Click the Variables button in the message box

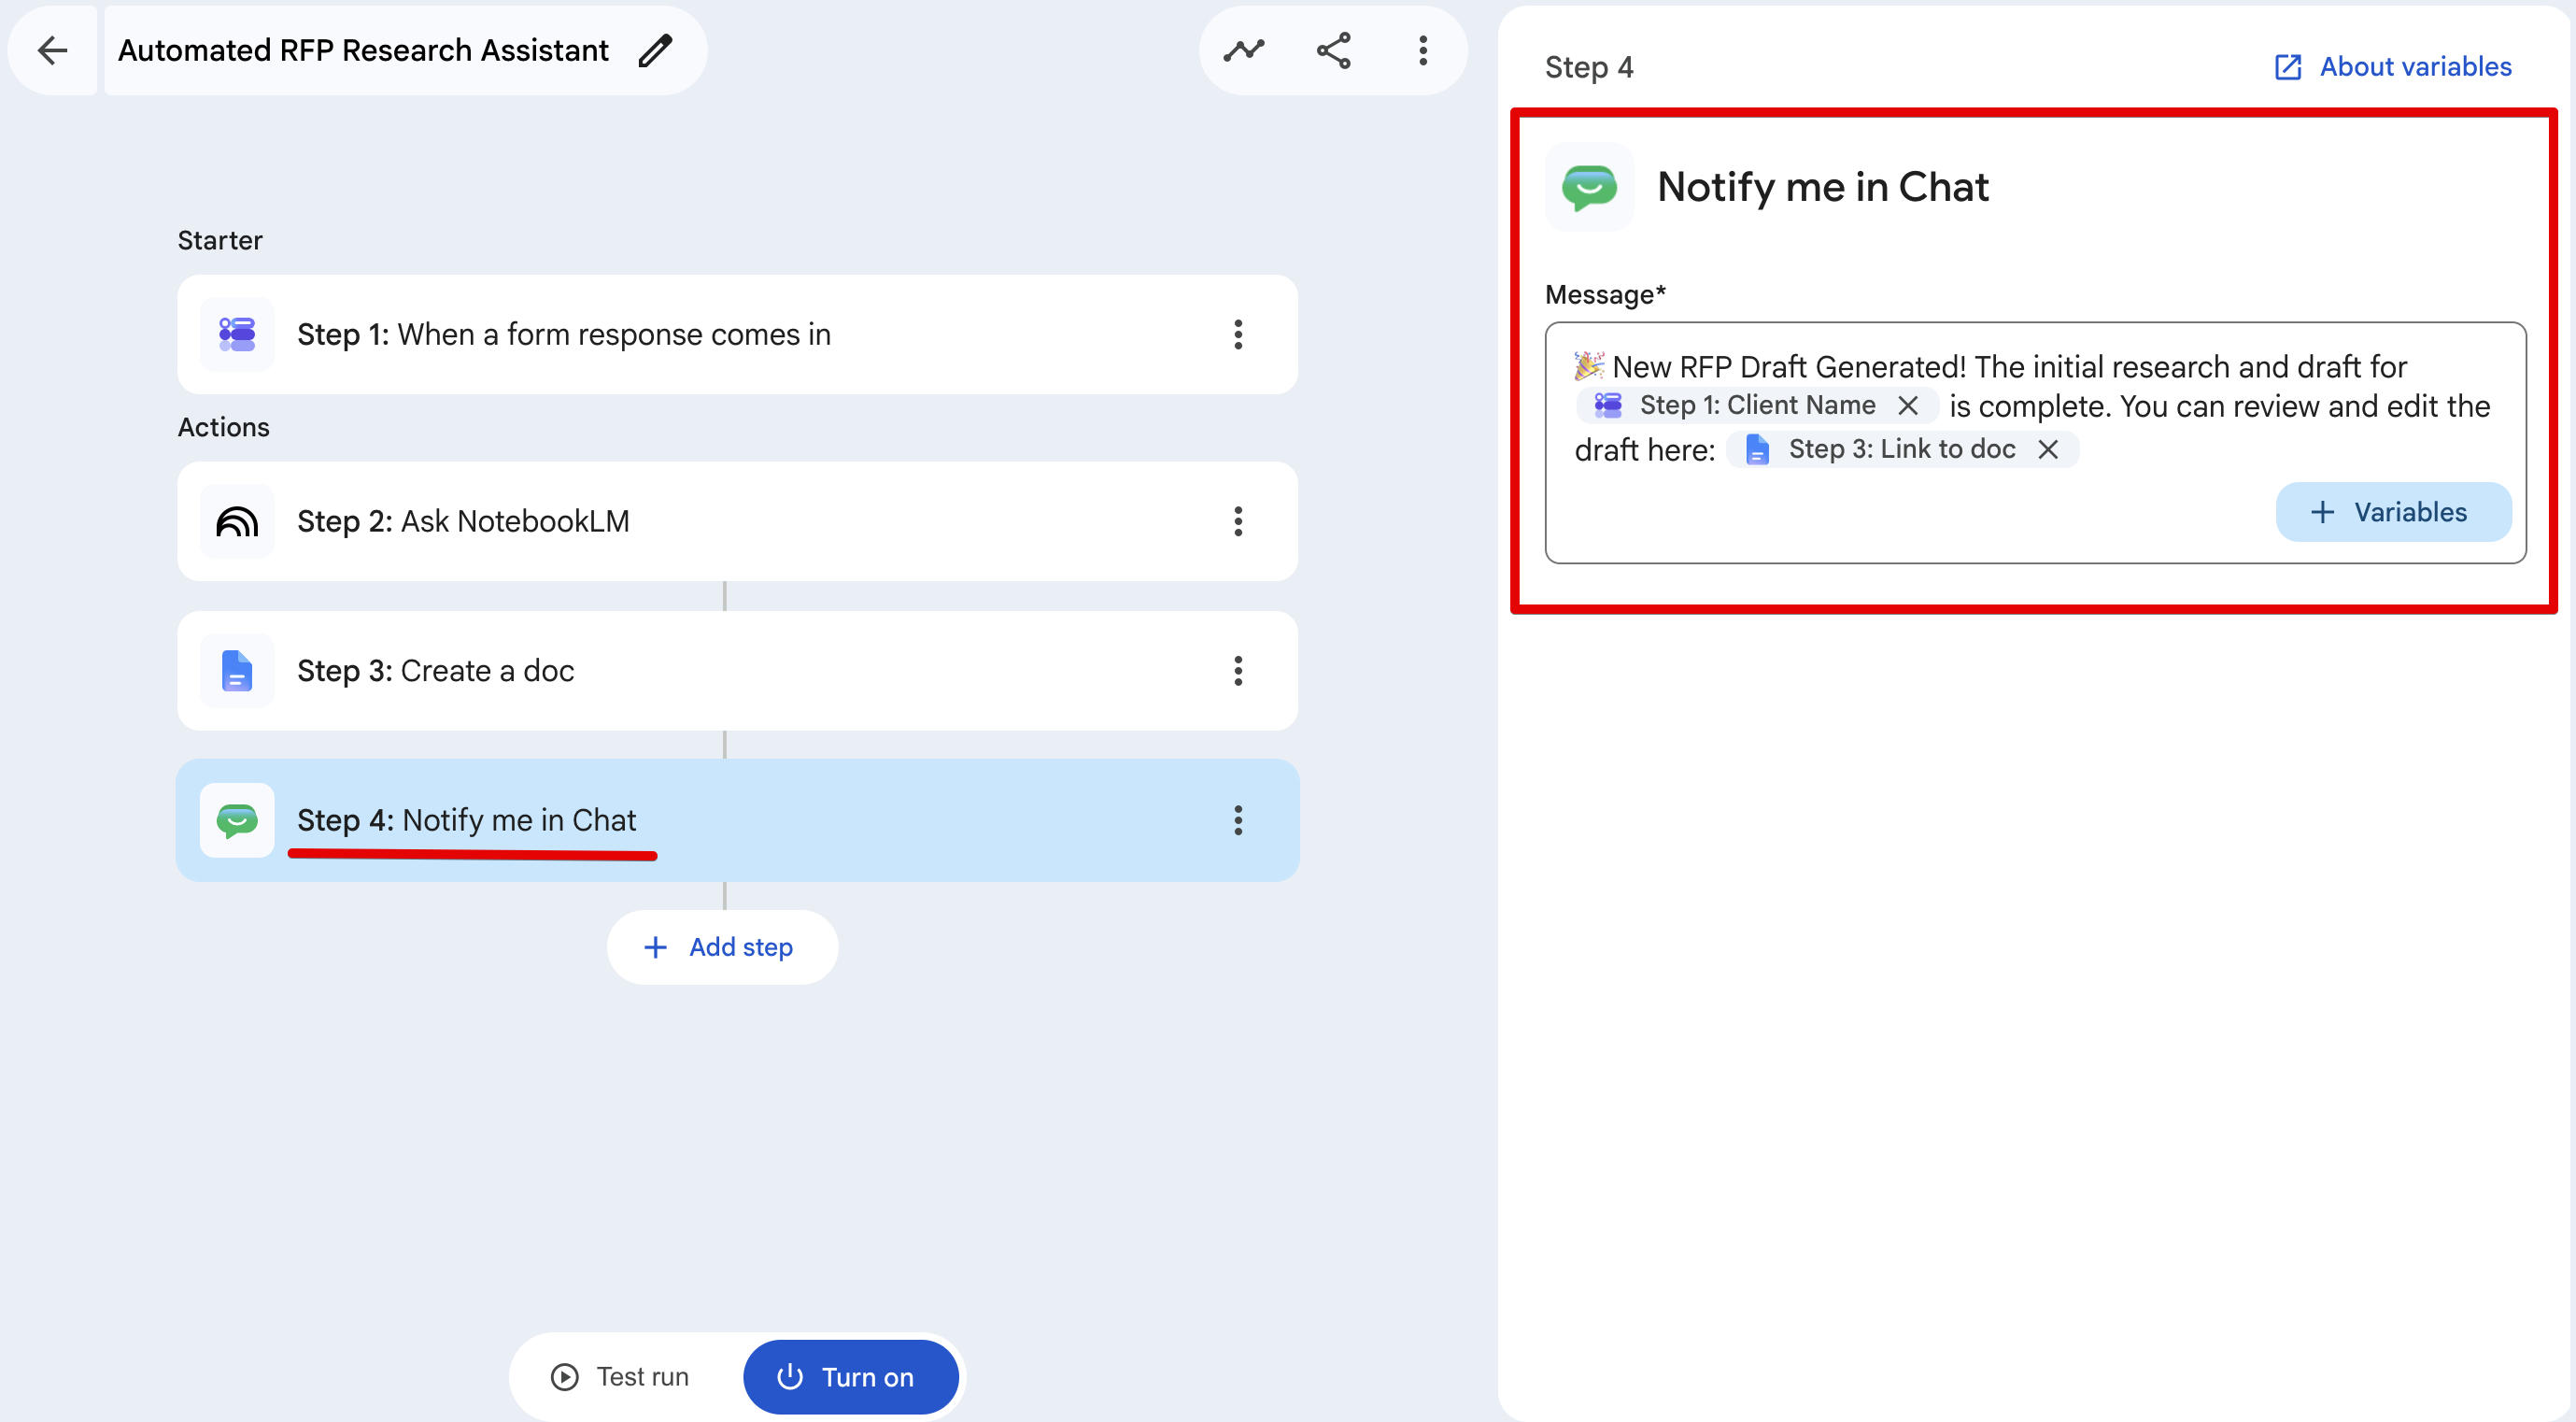[x=2393, y=512]
